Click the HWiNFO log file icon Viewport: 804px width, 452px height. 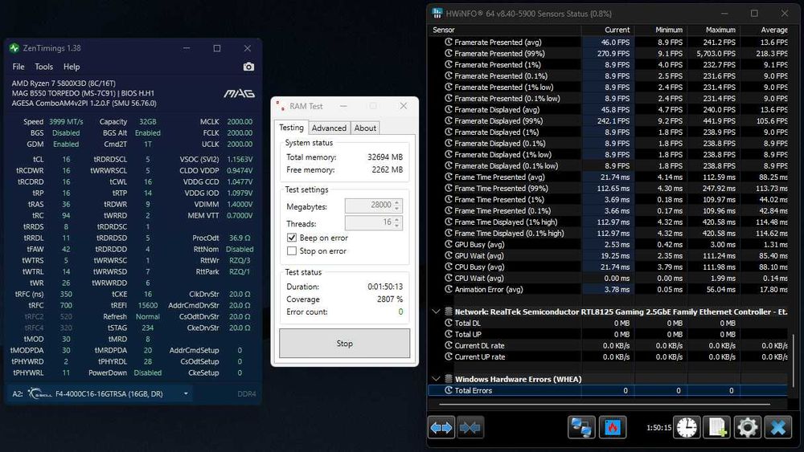coord(717,427)
